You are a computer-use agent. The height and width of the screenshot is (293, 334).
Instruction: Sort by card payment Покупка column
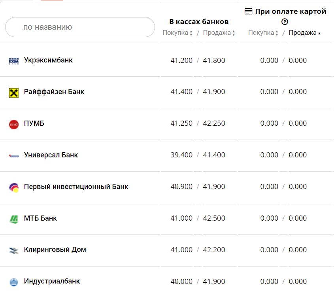(263, 33)
